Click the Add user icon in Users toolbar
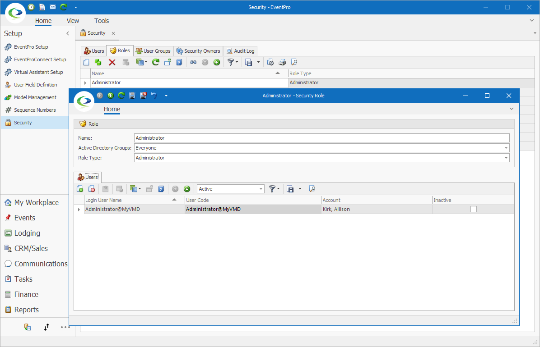Viewport: 540px width, 347px height. (x=80, y=189)
